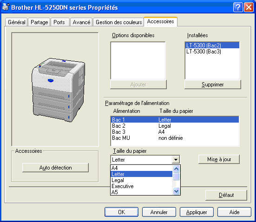Click the title bar Help question mark
Viewport: 256px width, 222px height.
(x=238, y=7)
